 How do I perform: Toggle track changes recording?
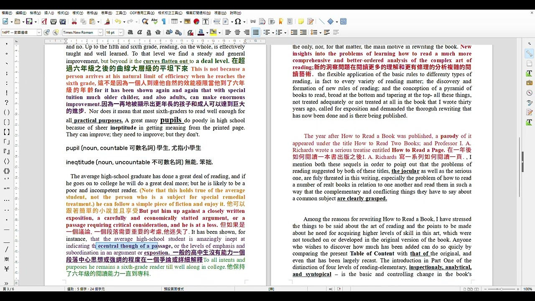[x=310, y=21]
